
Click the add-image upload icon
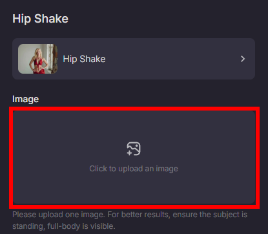[134, 149]
